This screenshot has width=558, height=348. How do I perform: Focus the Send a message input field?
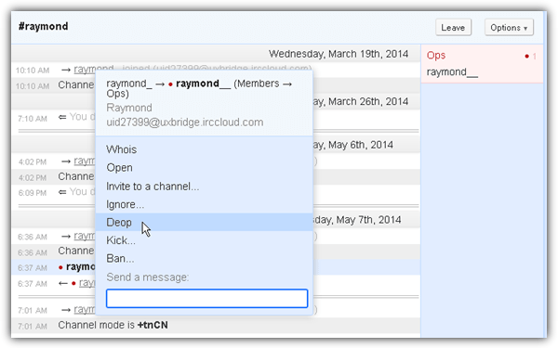tap(206, 298)
